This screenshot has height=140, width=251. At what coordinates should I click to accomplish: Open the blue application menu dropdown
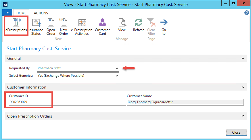pyautogui.click(x=7, y=13)
